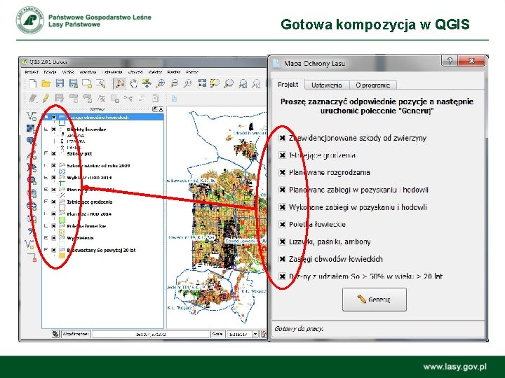The height and width of the screenshot is (378, 505).
Task: Uncheck Drzewostany z udziałem So checkbox
Action: 282,276
